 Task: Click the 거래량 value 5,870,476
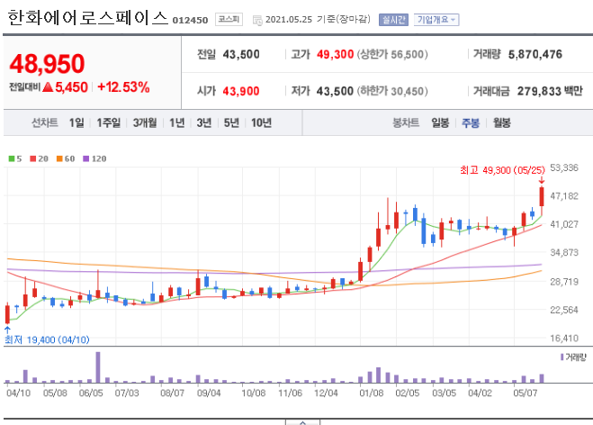coord(535,55)
